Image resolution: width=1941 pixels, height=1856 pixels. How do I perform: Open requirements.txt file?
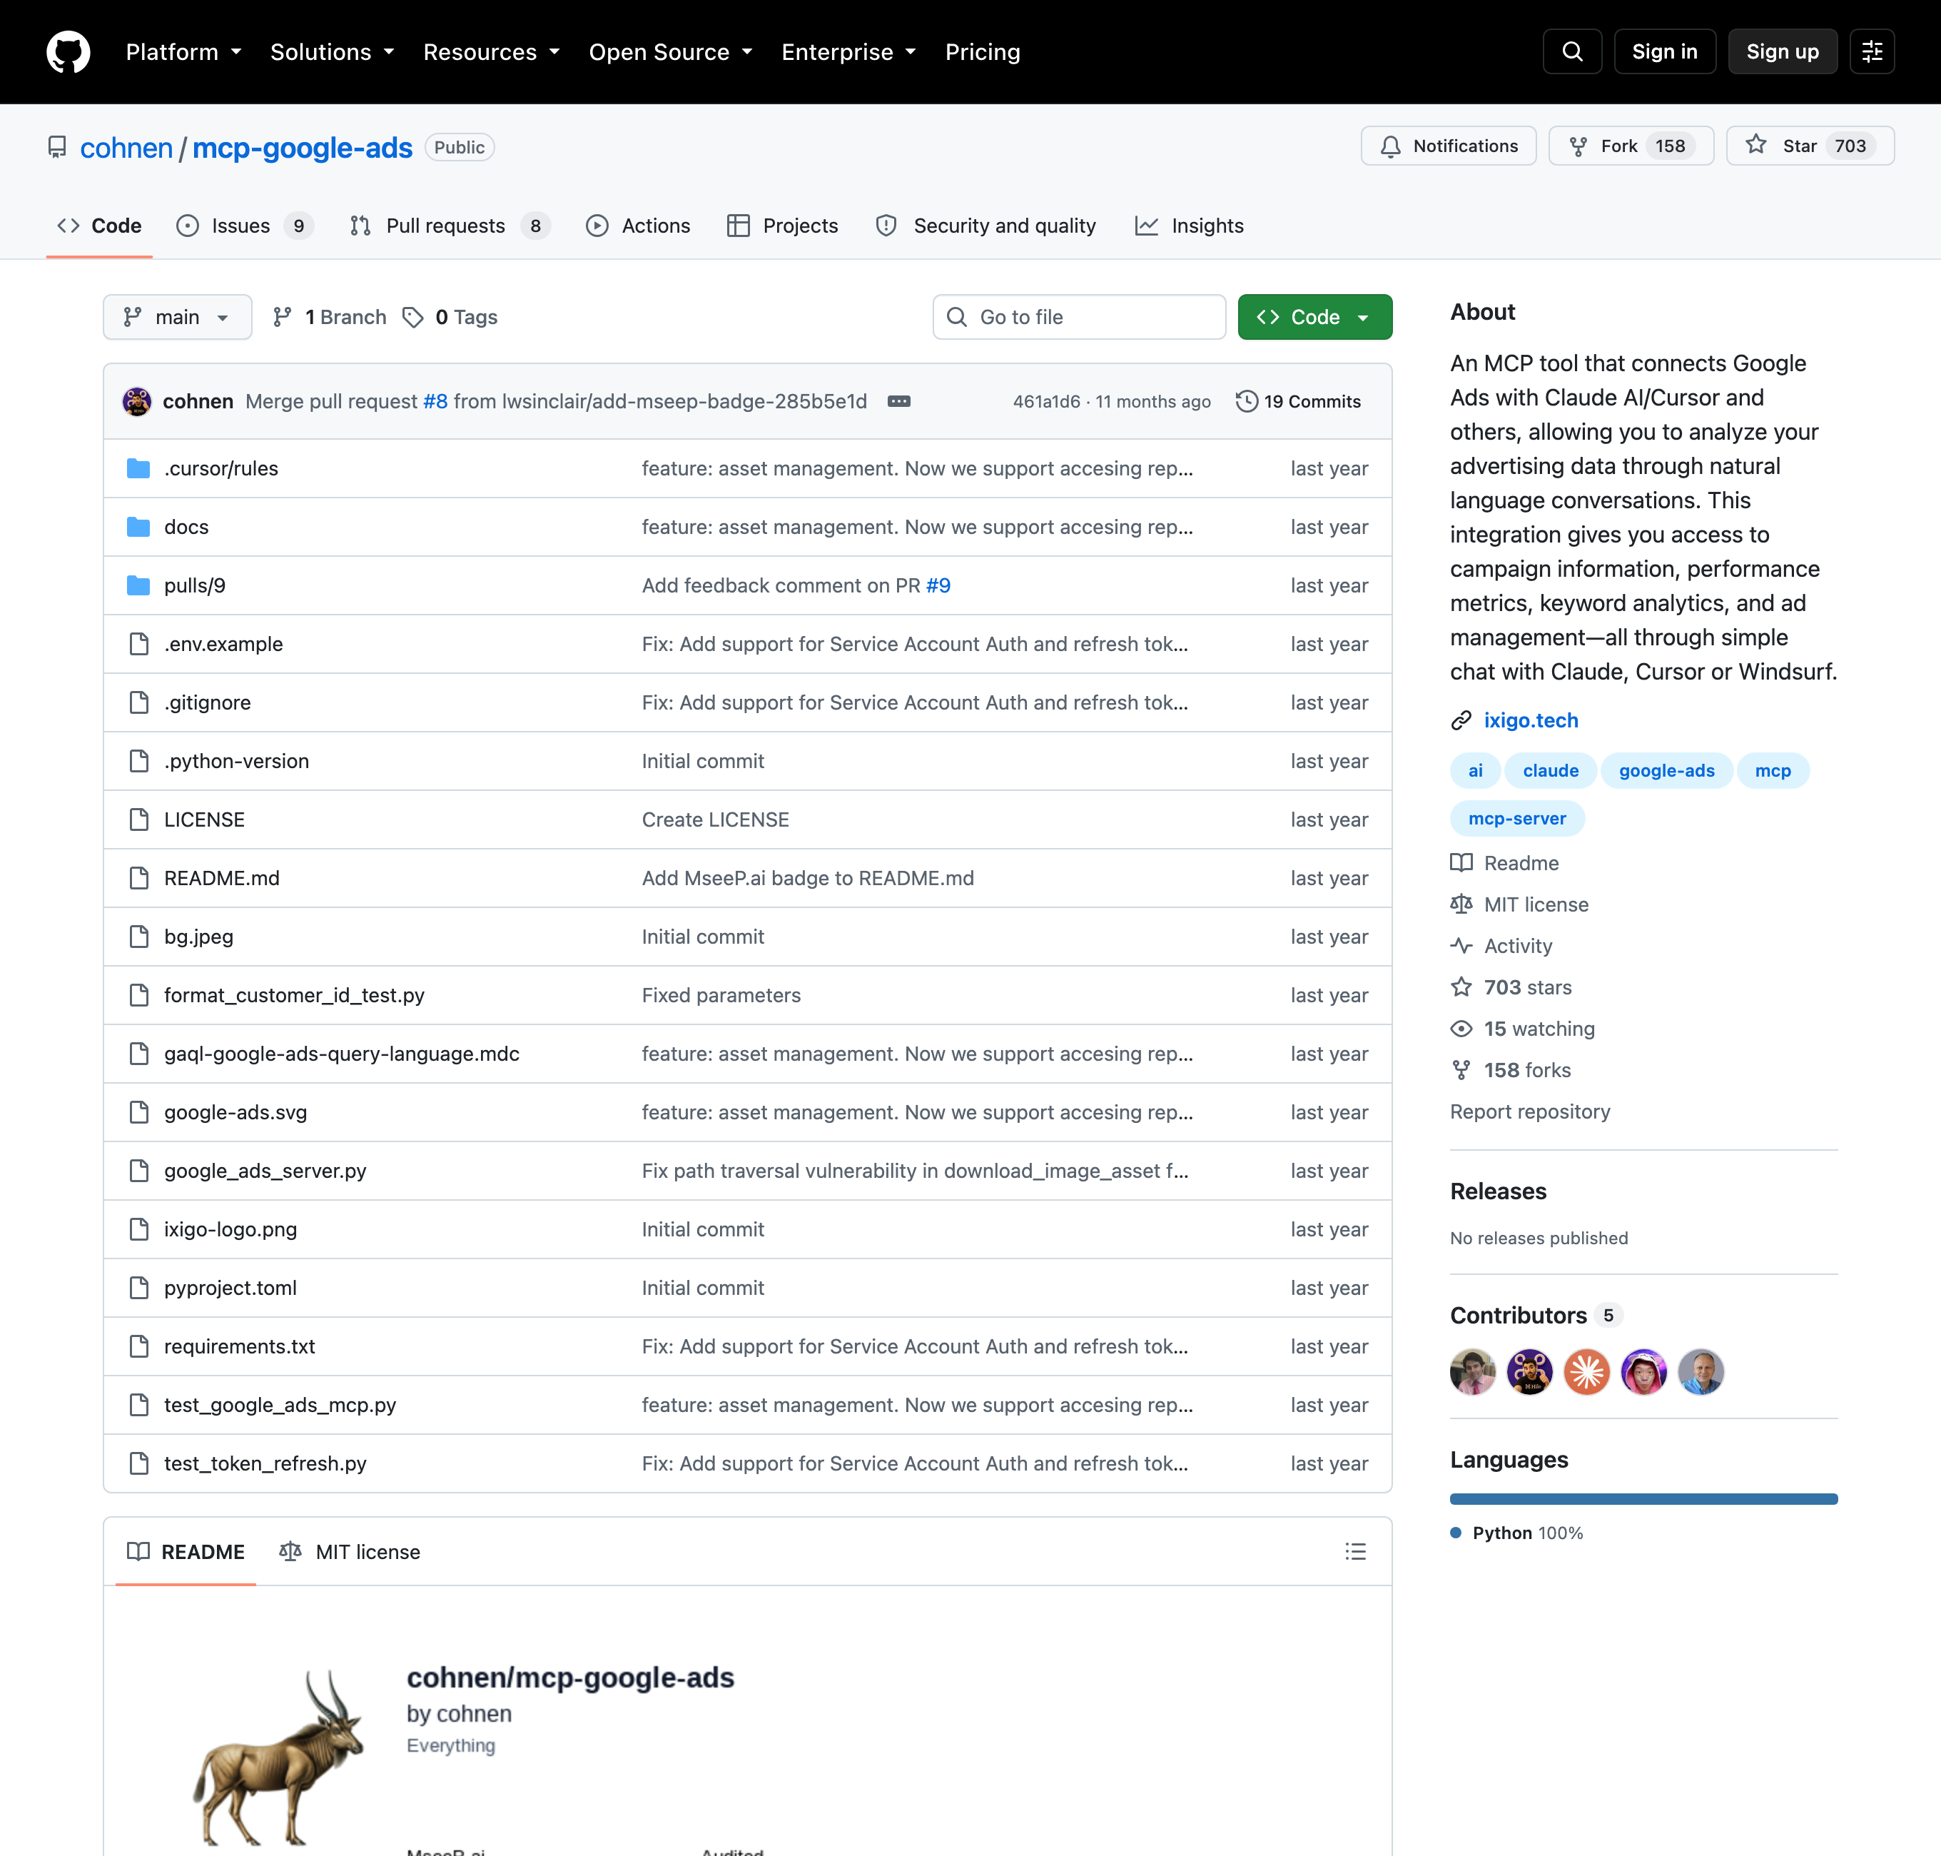click(239, 1346)
